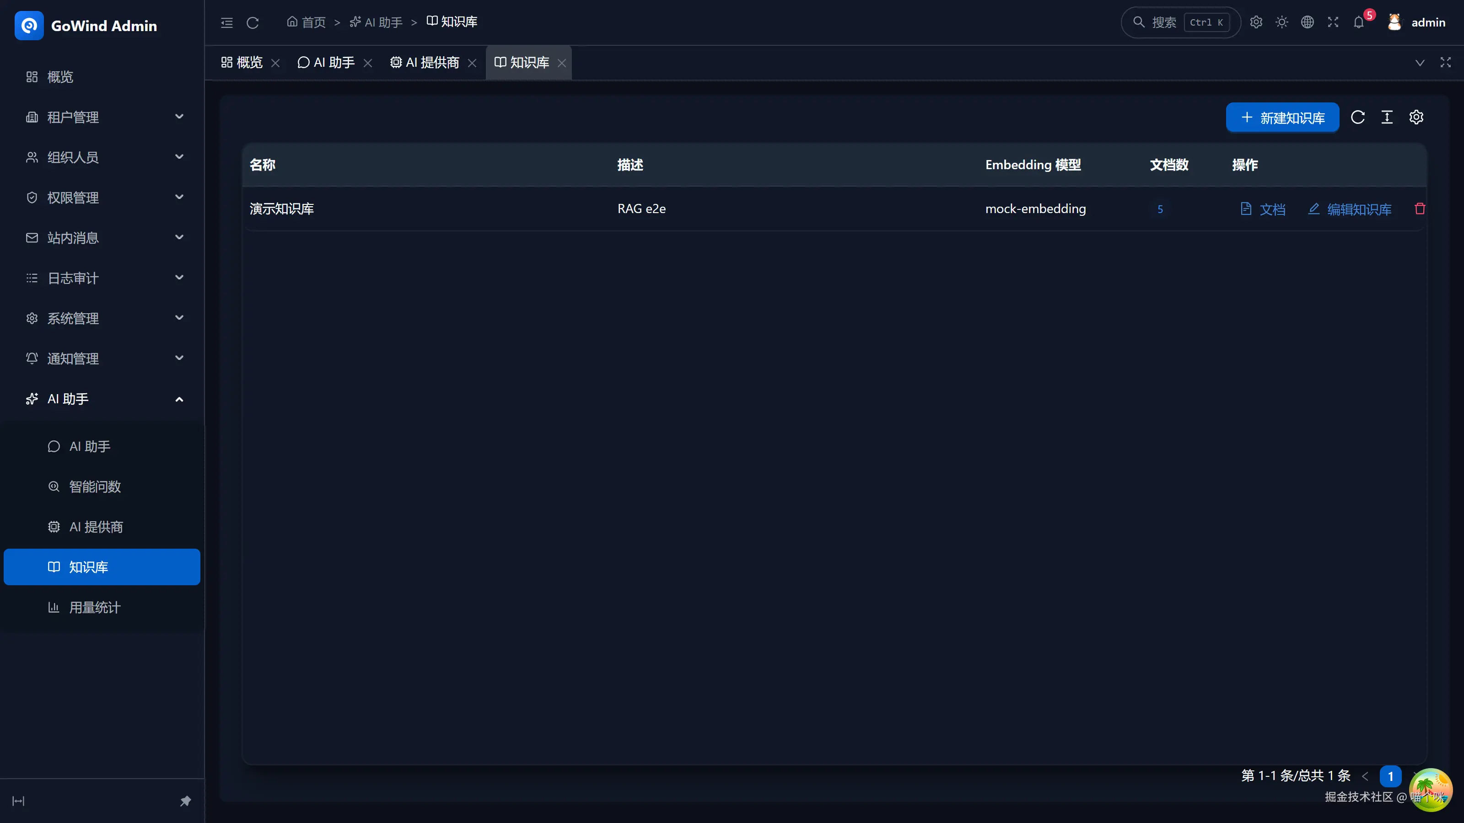Switch to the 概览 tab
Viewport: 1464px width, 823px height.
pos(242,63)
